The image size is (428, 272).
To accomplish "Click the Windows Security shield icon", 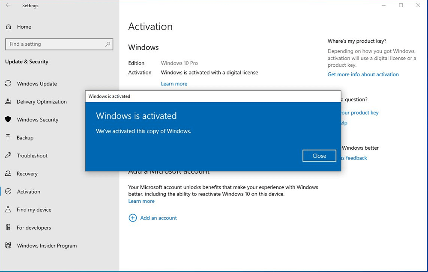I will pos(8,119).
